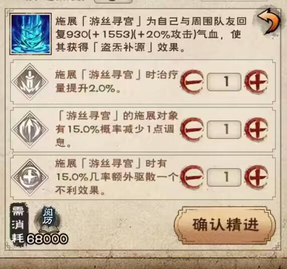Tap the sword diamond icon for healing boost

[30, 82]
